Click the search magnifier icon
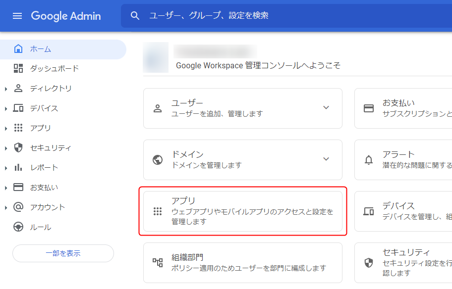The width and height of the screenshot is (452, 289). click(135, 15)
